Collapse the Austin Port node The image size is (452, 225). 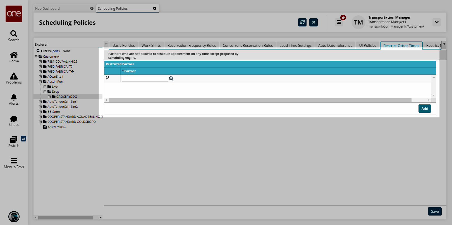pyautogui.click(x=40, y=82)
